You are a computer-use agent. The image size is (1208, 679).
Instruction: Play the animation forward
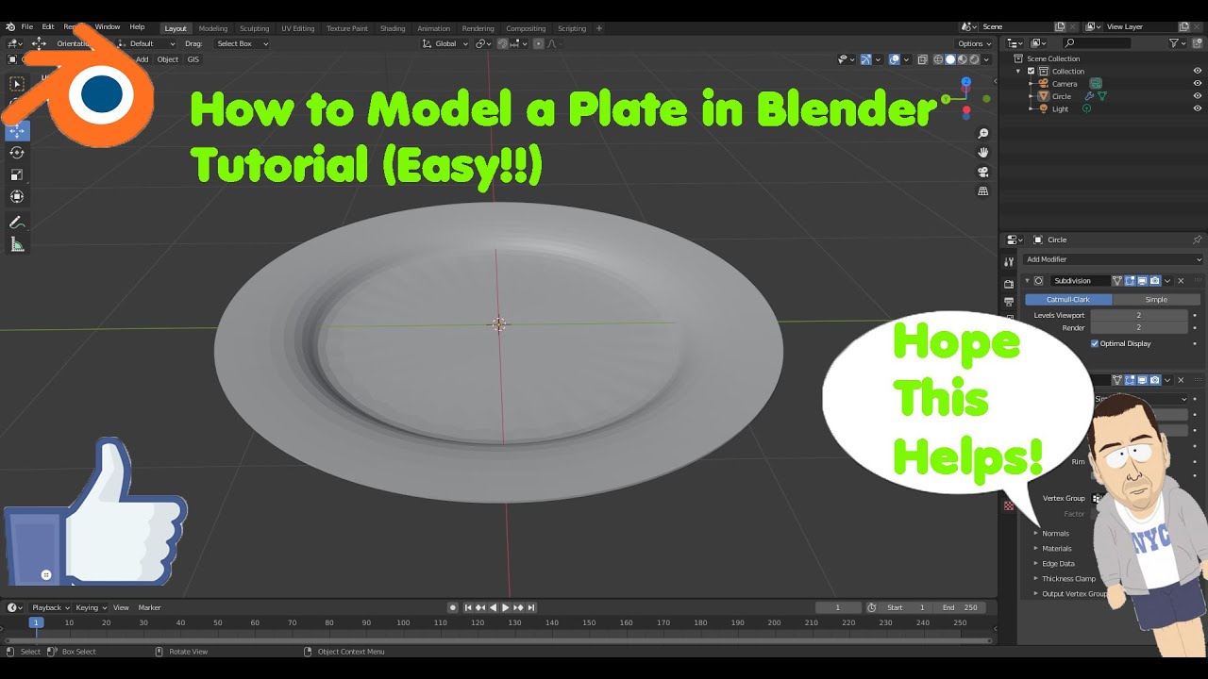click(505, 607)
